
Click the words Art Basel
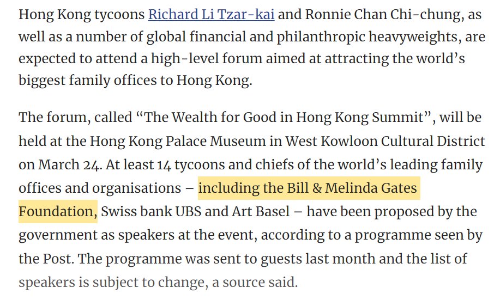(x=261, y=211)
